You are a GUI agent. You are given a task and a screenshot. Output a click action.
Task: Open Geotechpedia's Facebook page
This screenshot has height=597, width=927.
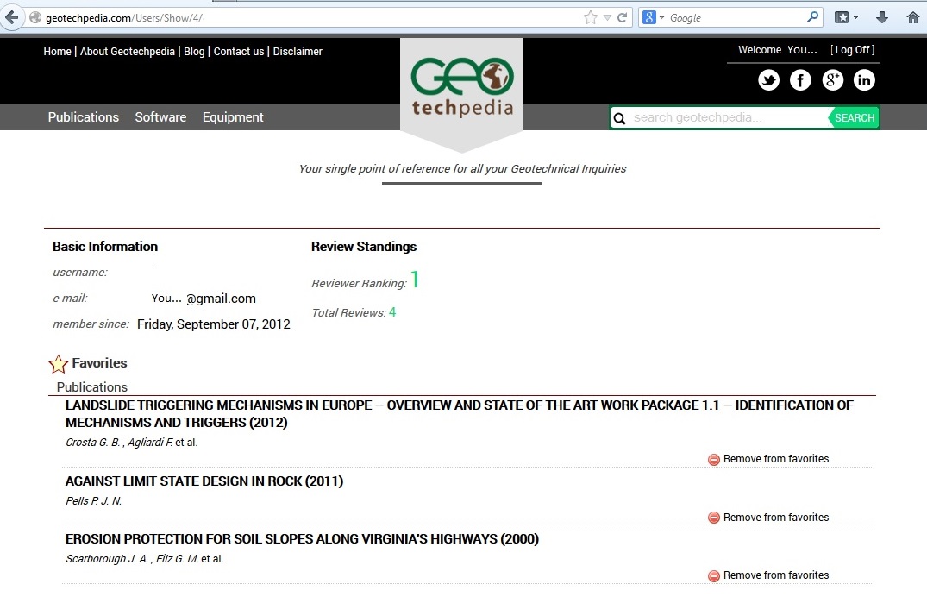coord(800,80)
